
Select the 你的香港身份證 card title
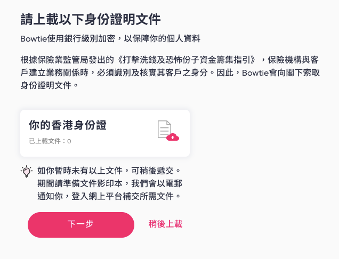click(x=68, y=125)
